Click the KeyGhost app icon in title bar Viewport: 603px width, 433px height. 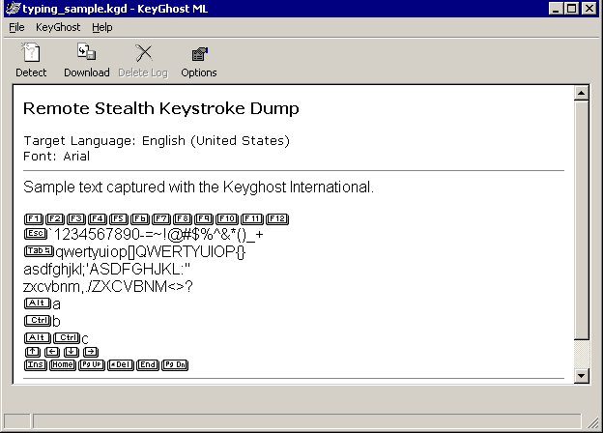click(x=14, y=8)
